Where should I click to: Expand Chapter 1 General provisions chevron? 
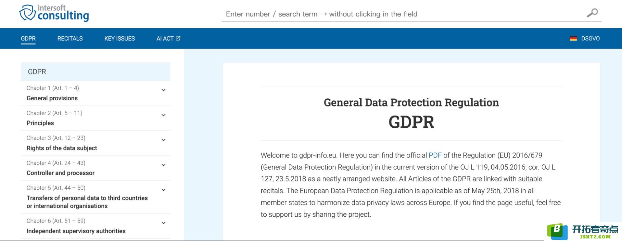point(163,90)
